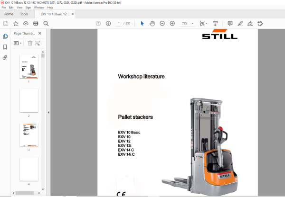Select page 3 thumbnail

(x=29, y=135)
